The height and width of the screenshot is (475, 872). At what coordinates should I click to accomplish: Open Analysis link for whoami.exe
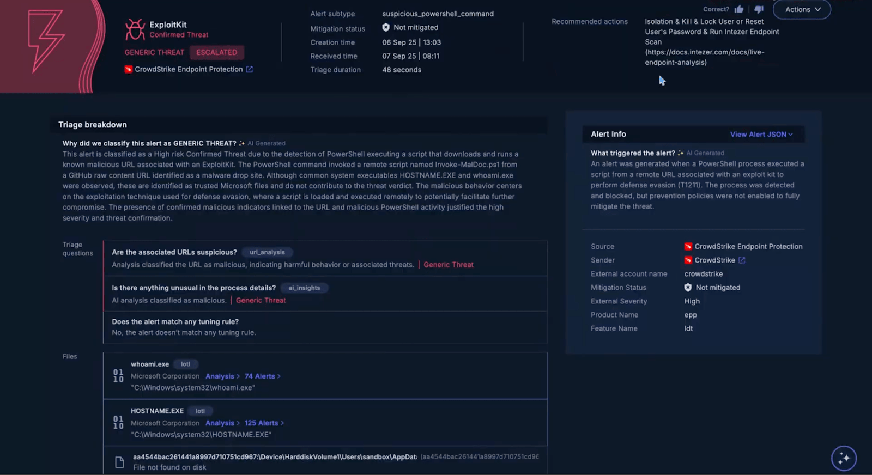pyautogui.click(x=222, y=376)
